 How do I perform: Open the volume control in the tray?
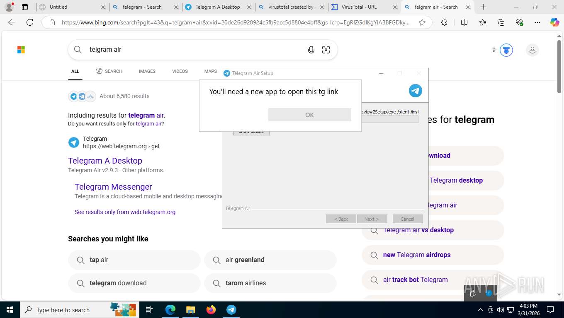500,310
